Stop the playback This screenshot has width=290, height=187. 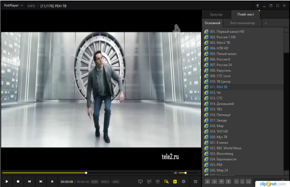[18, 181]
